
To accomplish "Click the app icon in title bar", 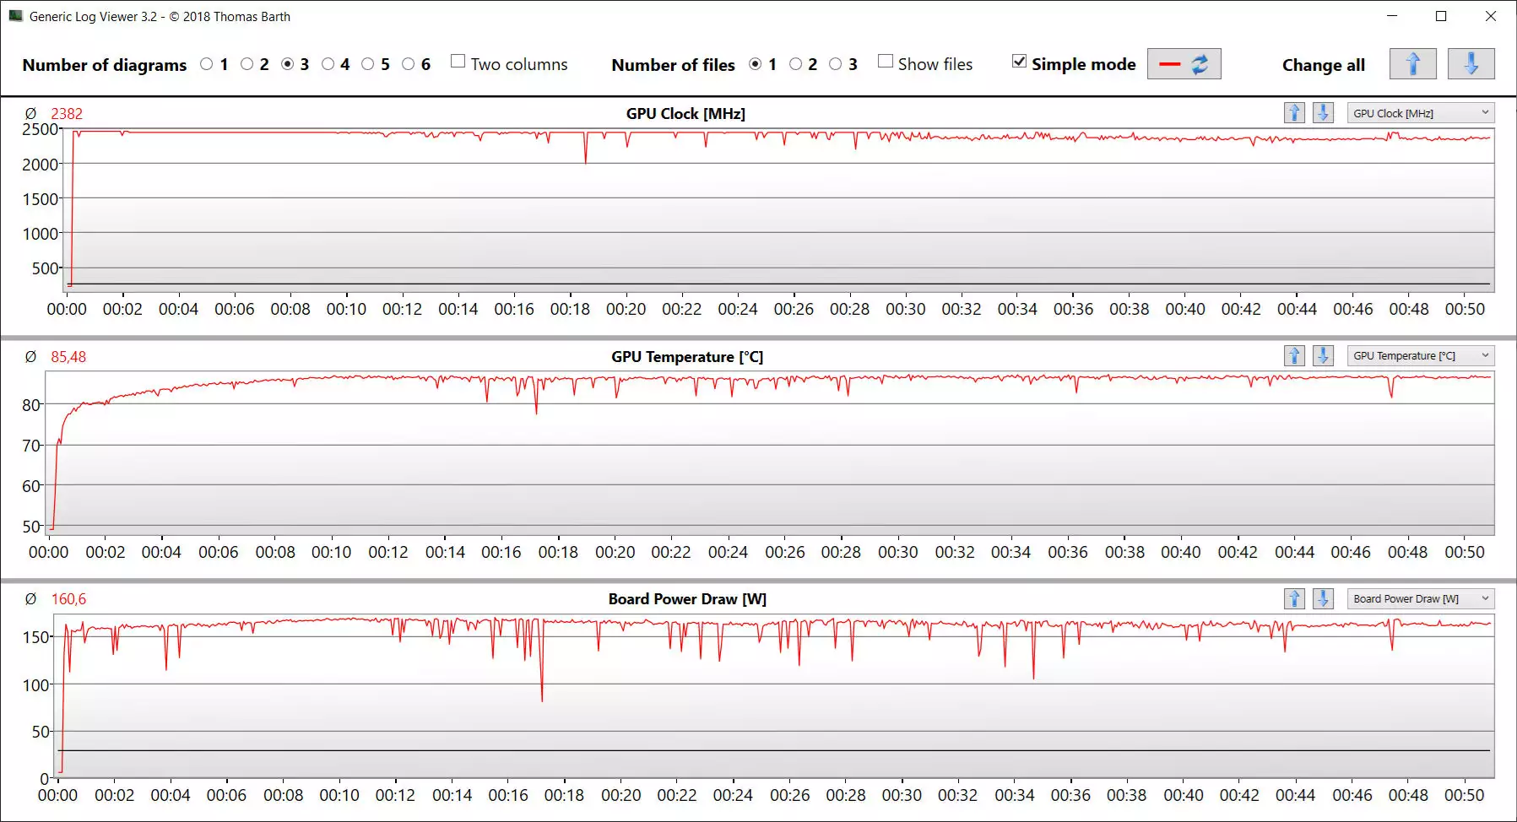I will [x=15, y=16].
